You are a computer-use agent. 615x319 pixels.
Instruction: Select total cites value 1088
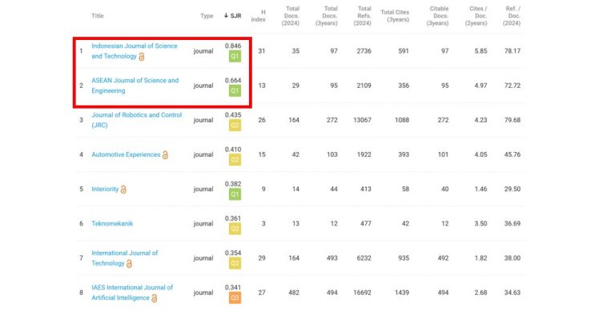tap(402, 120)
